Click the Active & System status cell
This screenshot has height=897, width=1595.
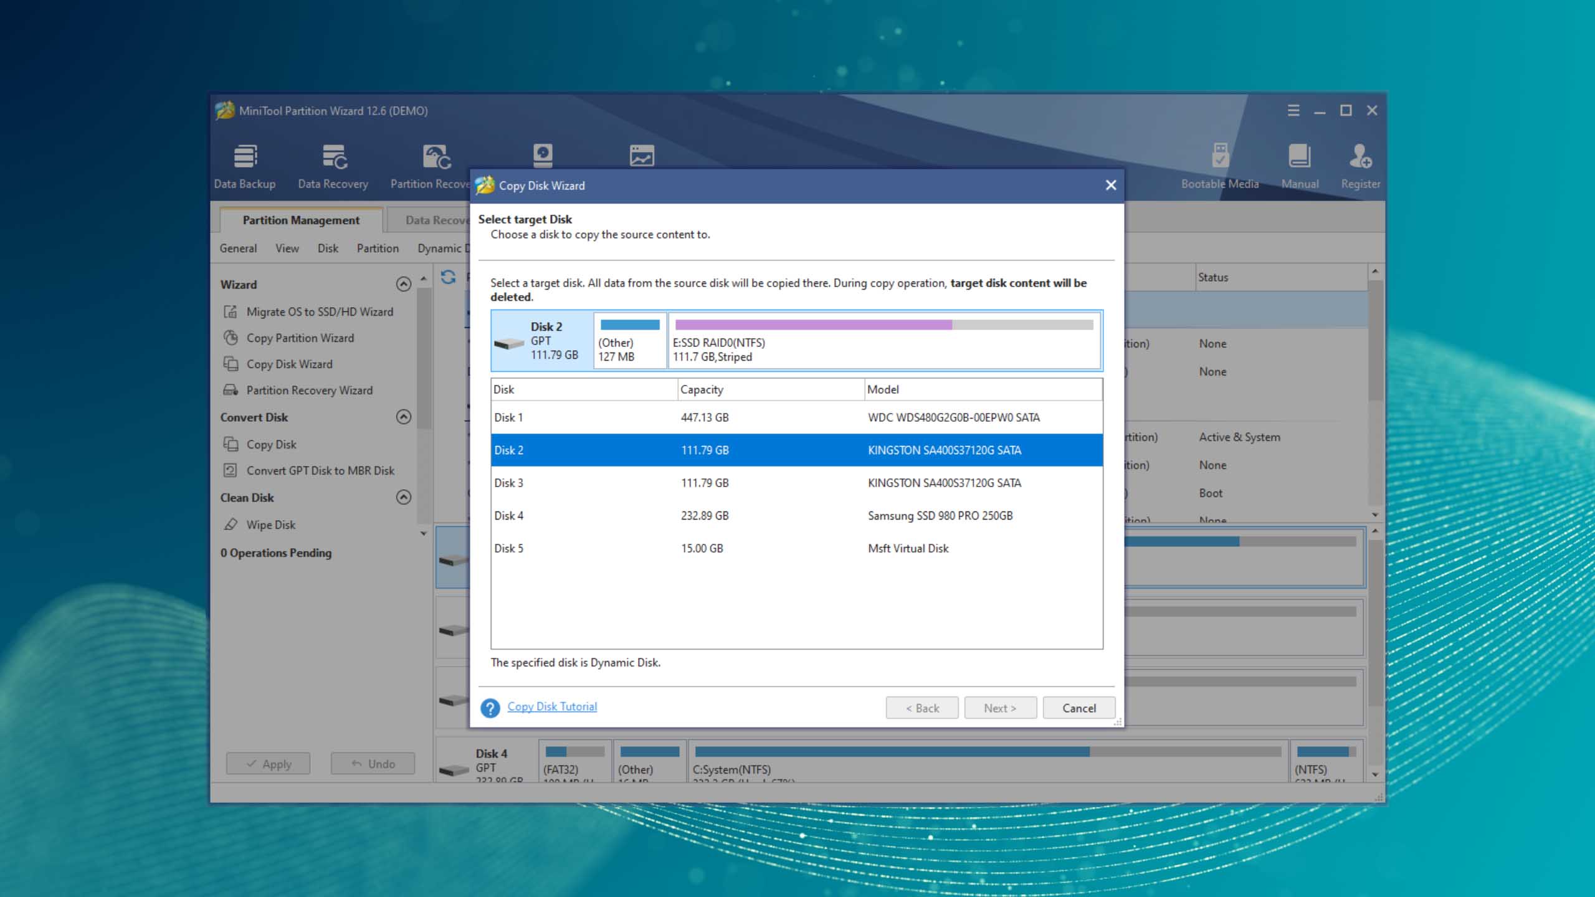click(1239, 437)
